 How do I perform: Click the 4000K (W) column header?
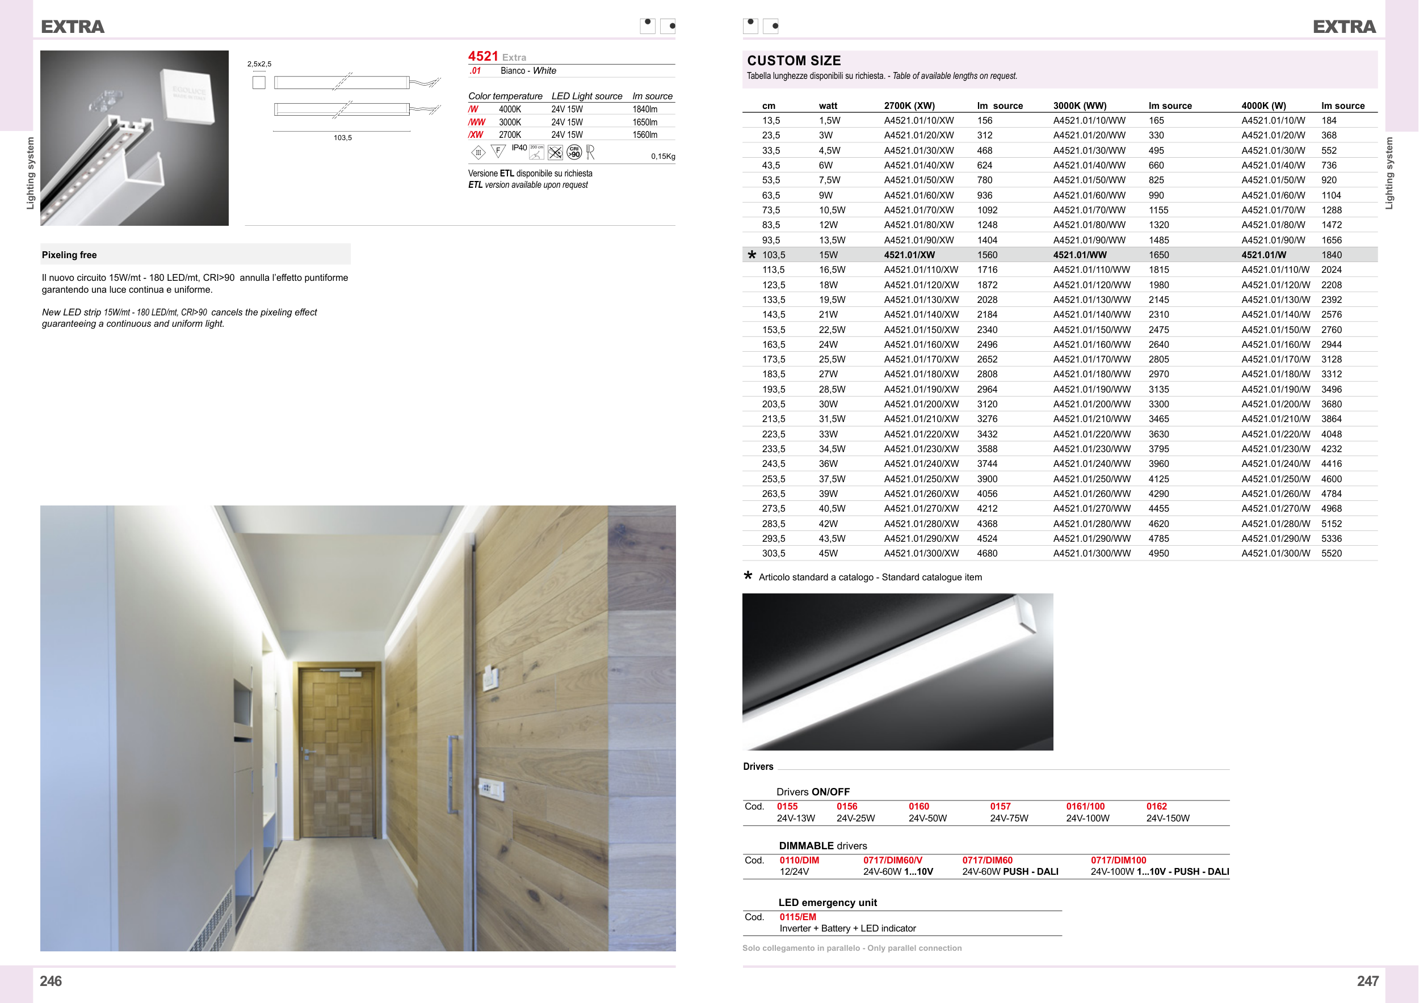tap(1263, 106)
